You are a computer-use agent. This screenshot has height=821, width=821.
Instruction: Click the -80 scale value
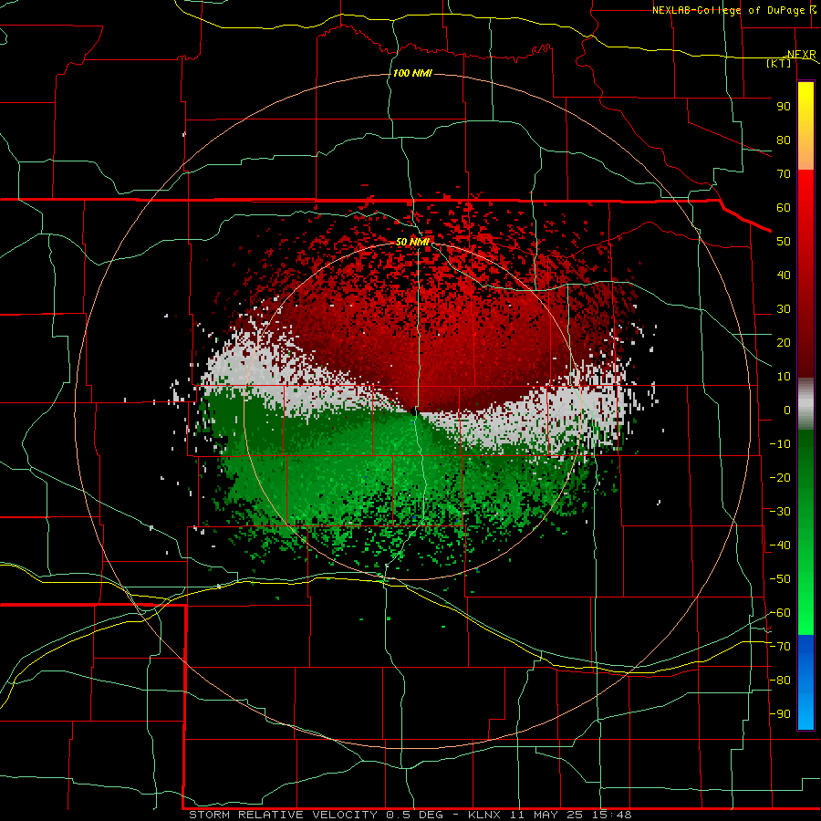tap(780, 681)
